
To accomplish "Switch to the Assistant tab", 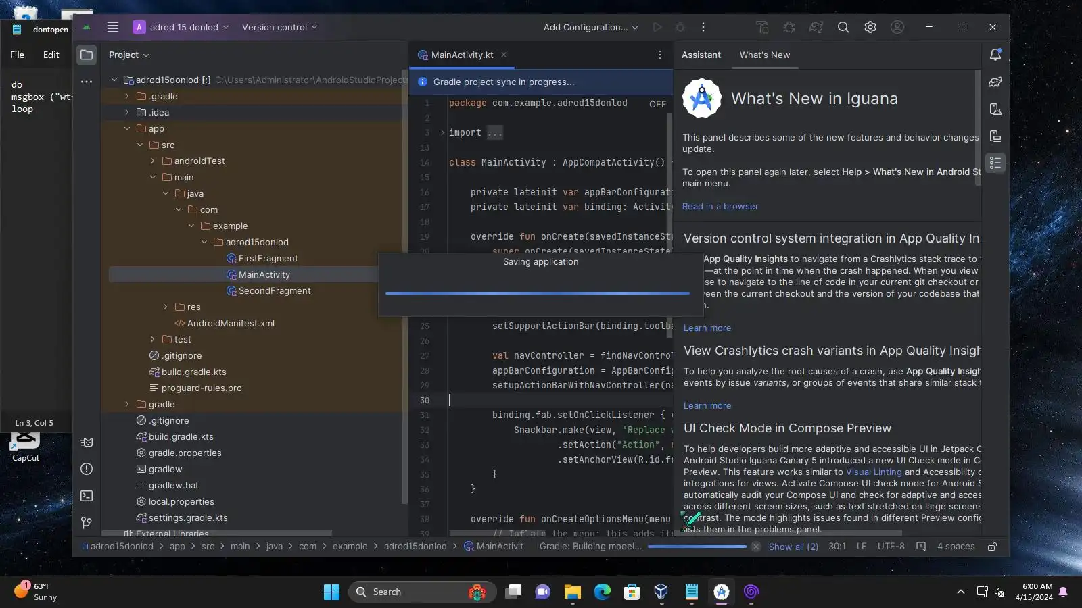I will [x=701, y=55].
